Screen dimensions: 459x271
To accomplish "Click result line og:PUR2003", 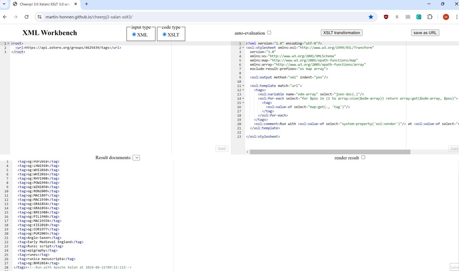I will point(39,233).
